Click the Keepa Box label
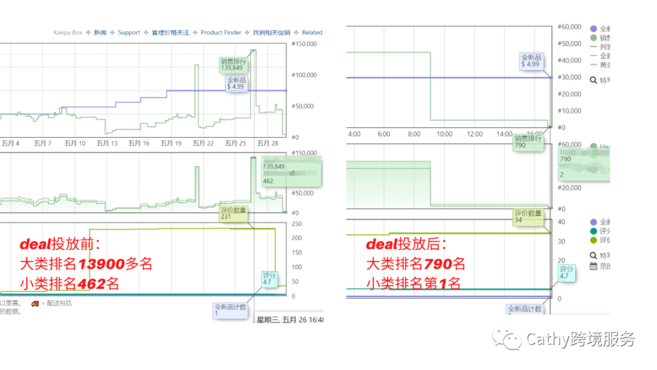Screen dimensions: 657x370 [x=68, y=32]
